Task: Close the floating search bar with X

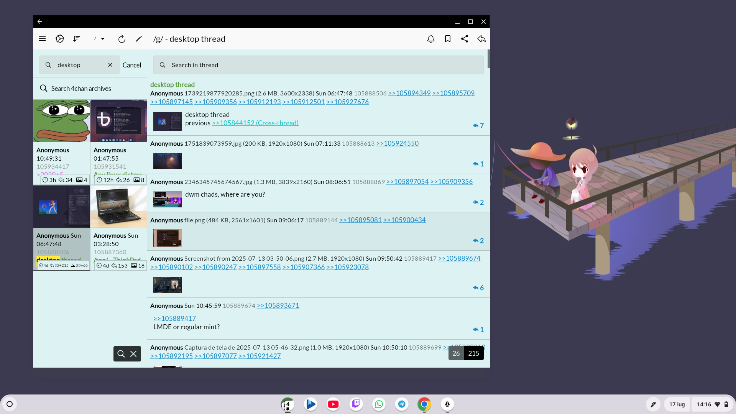Action: pos(133,354)
